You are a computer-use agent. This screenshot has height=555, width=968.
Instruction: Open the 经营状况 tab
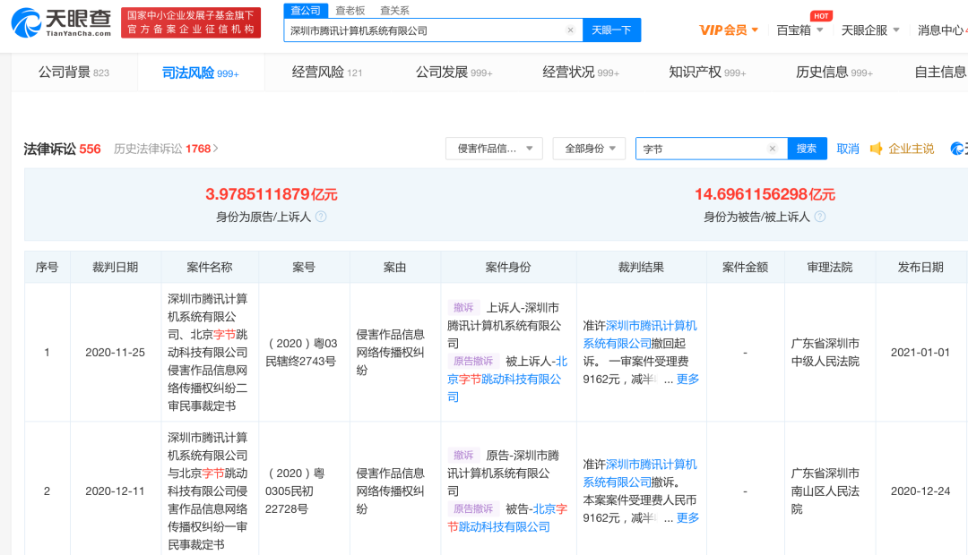580,73
